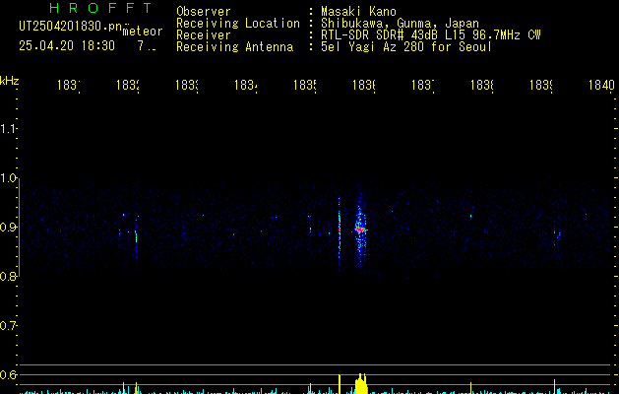This screenshot has height=394, width=619.
Task: Click the 1834 time axis label
Action: 246,85
